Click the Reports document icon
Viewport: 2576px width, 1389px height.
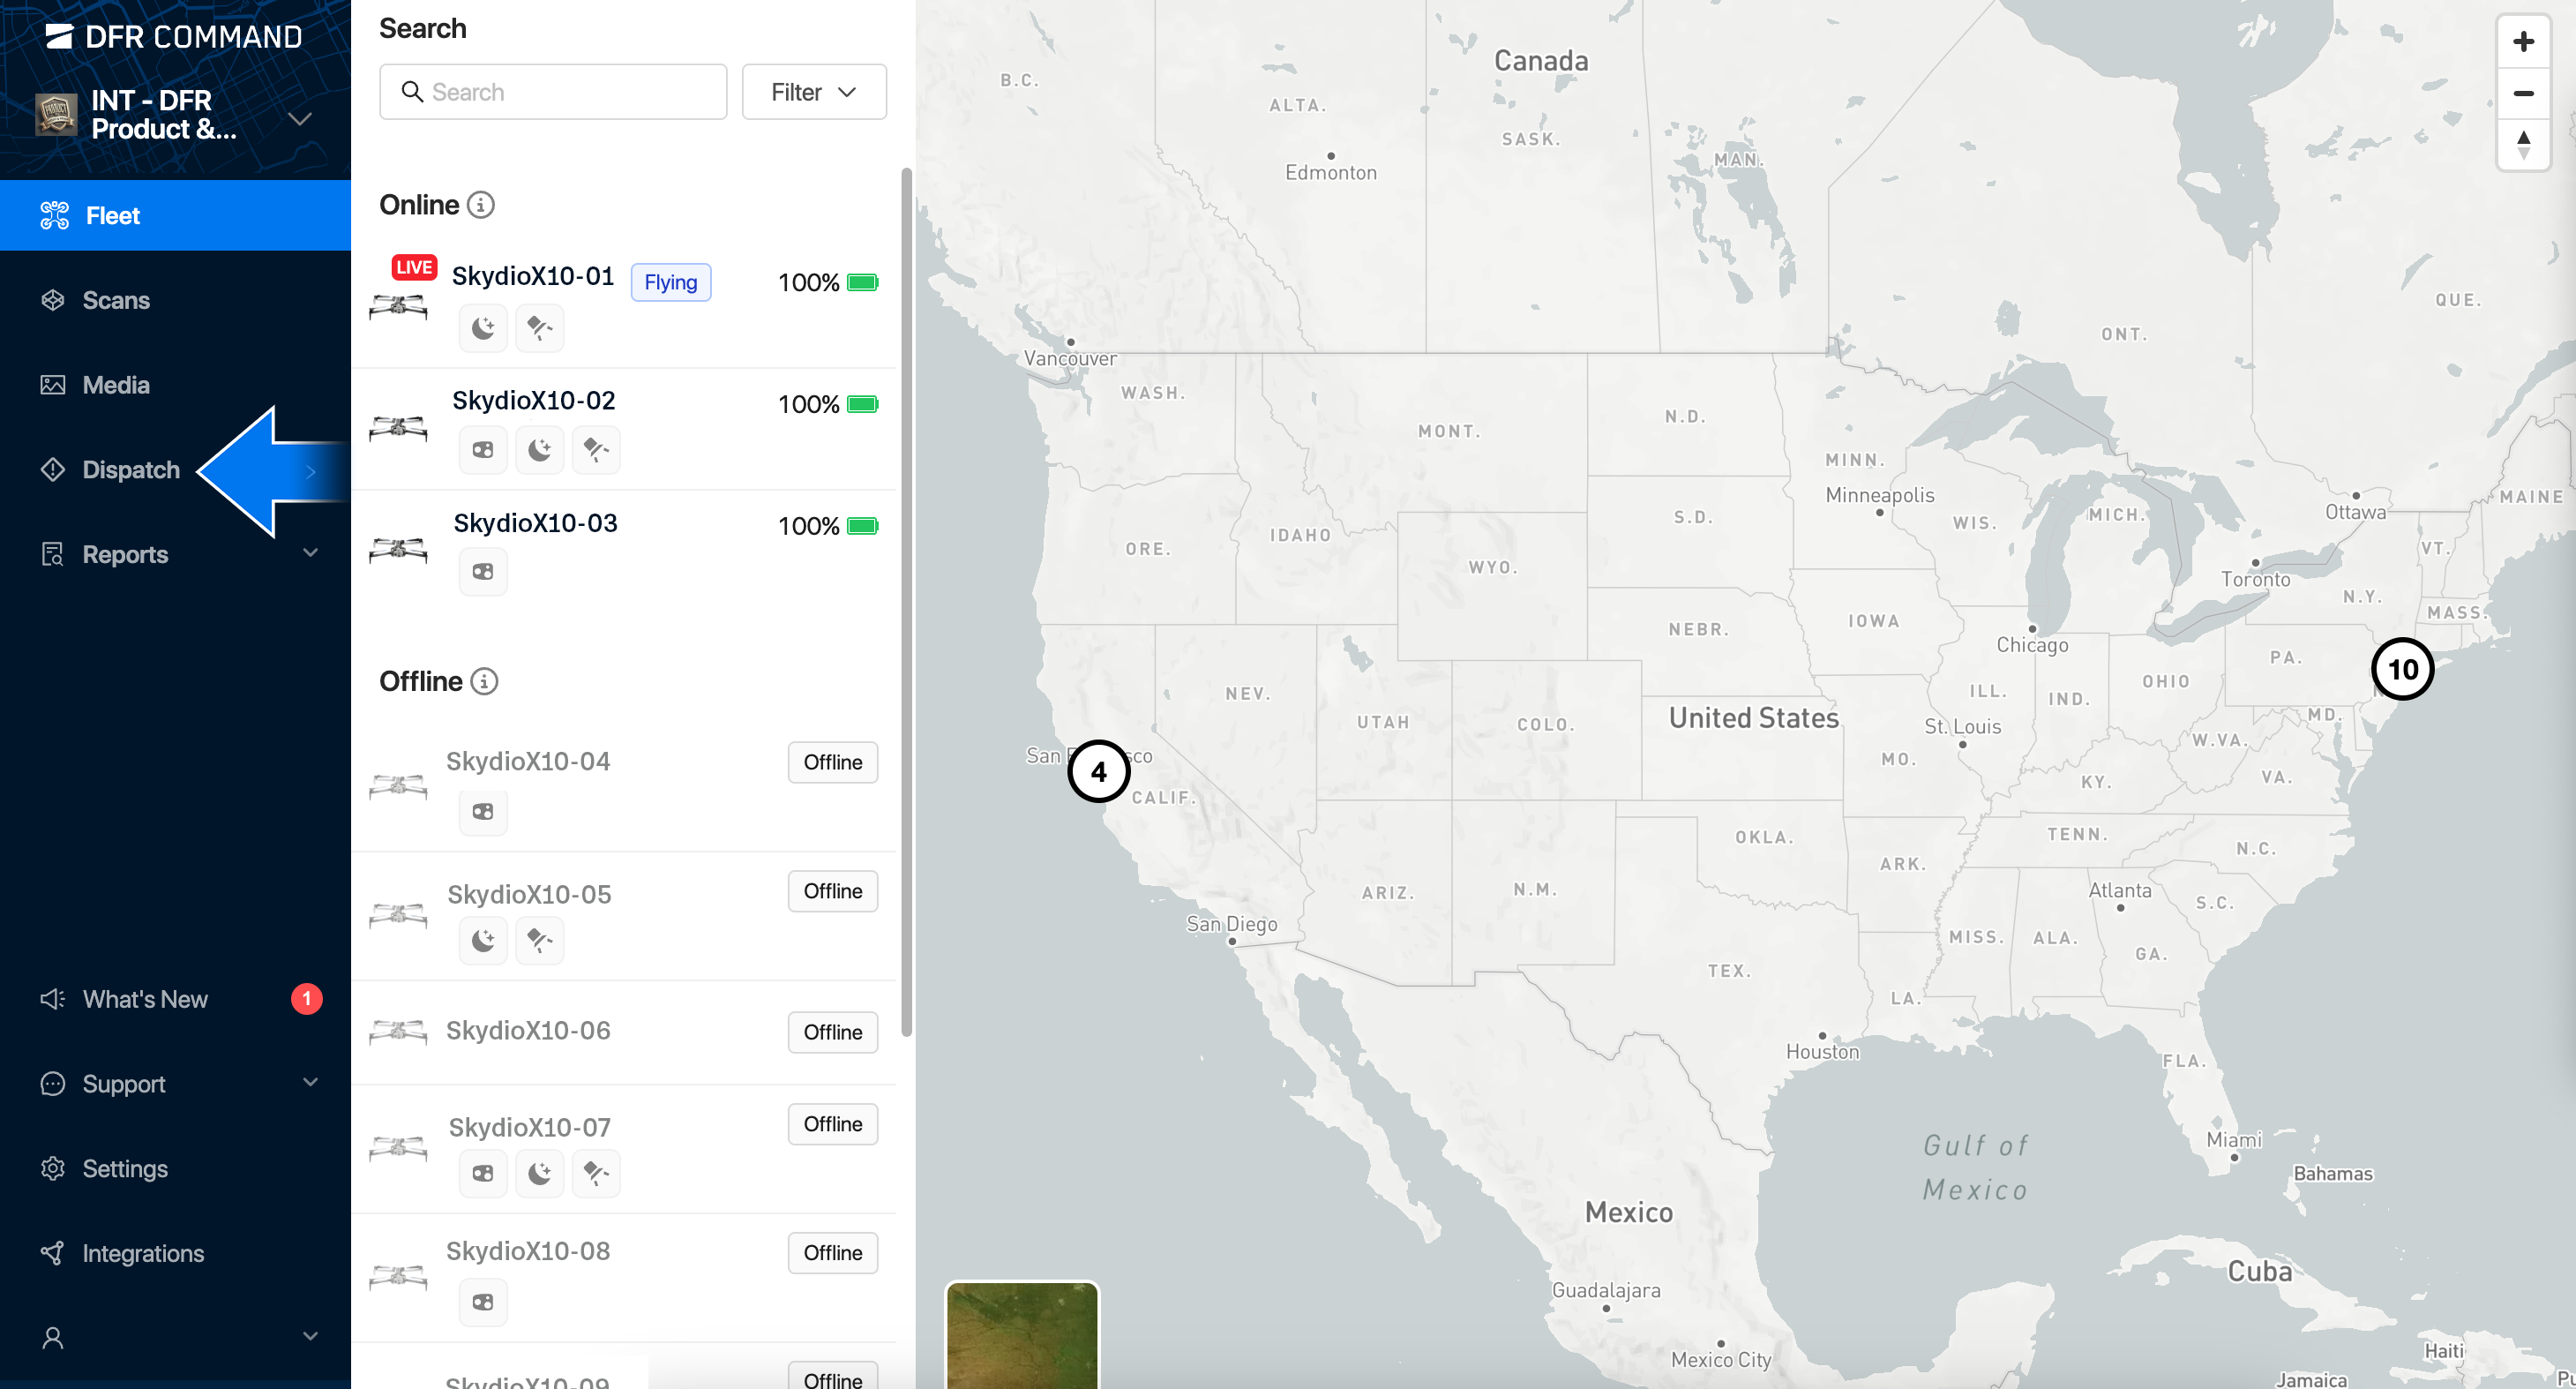click(53, 554)
